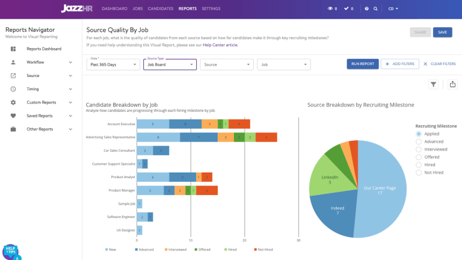Click the export/share icon above the charts
This screenshot has height=260, width=462.
(x=452, y=85)
